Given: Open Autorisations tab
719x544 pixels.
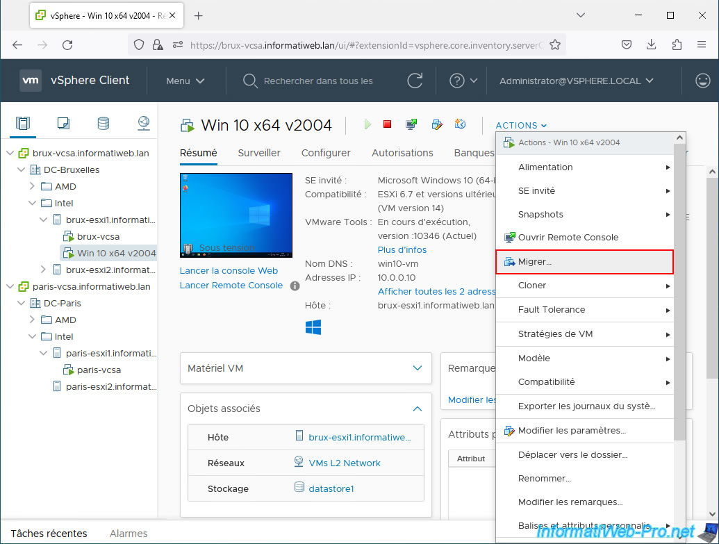Looking at the screenshot, I should (402, 153).
